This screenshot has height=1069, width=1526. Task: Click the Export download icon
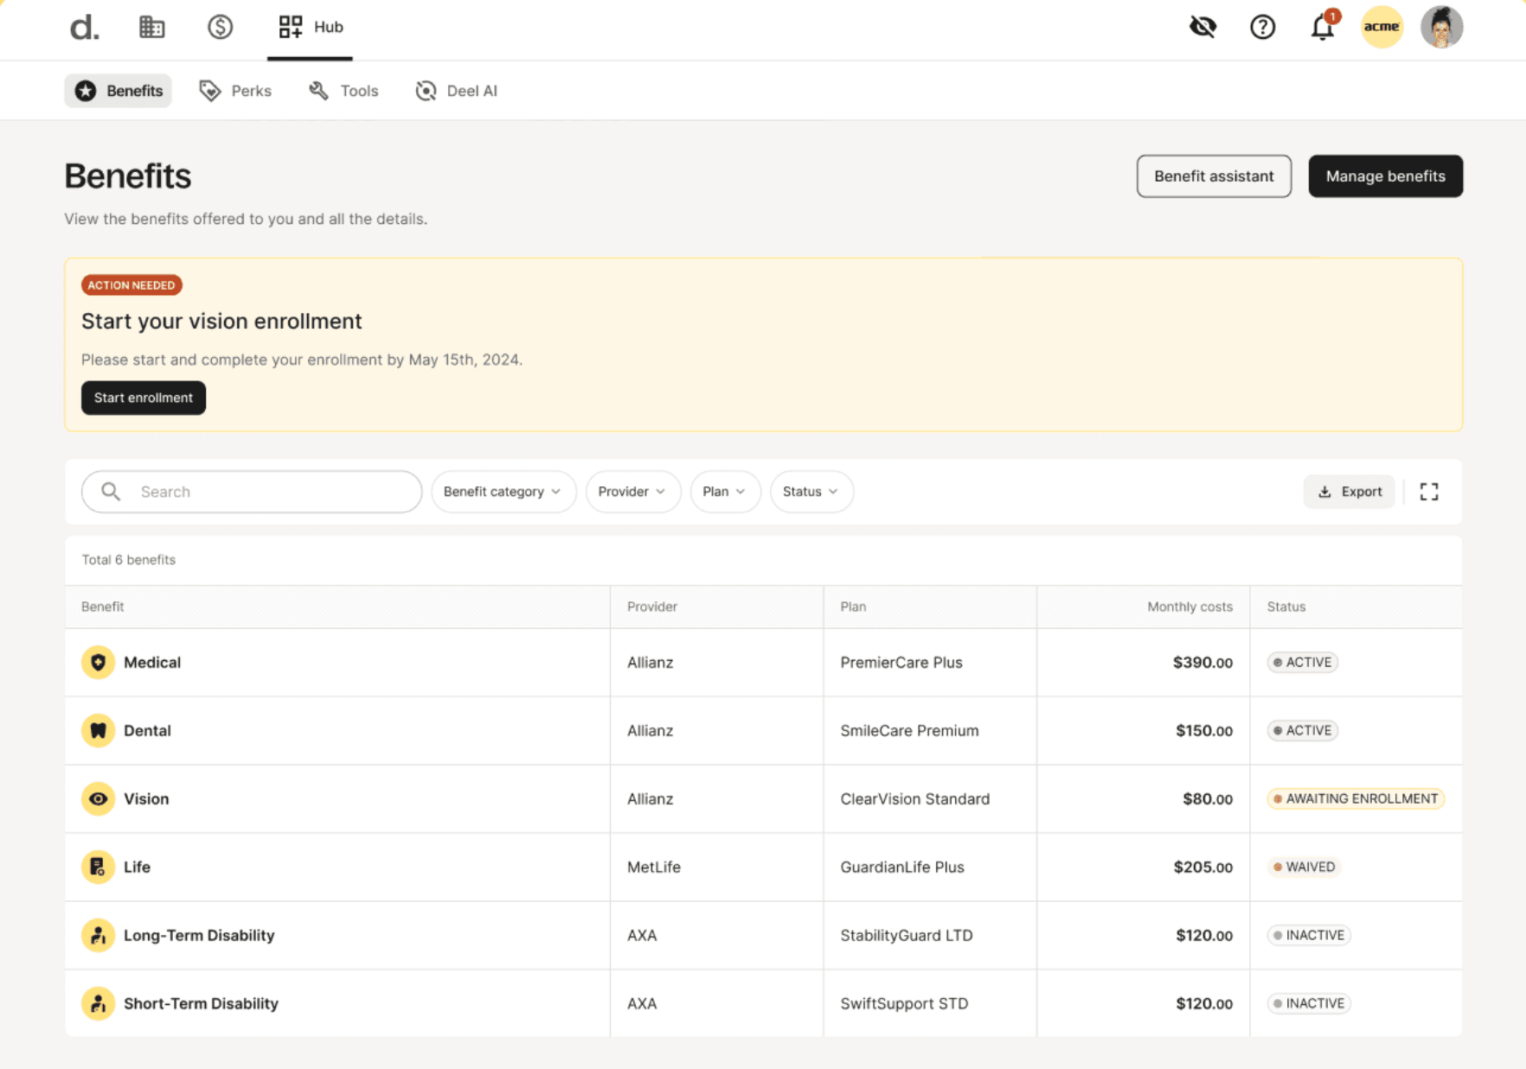coord(1324,491)
